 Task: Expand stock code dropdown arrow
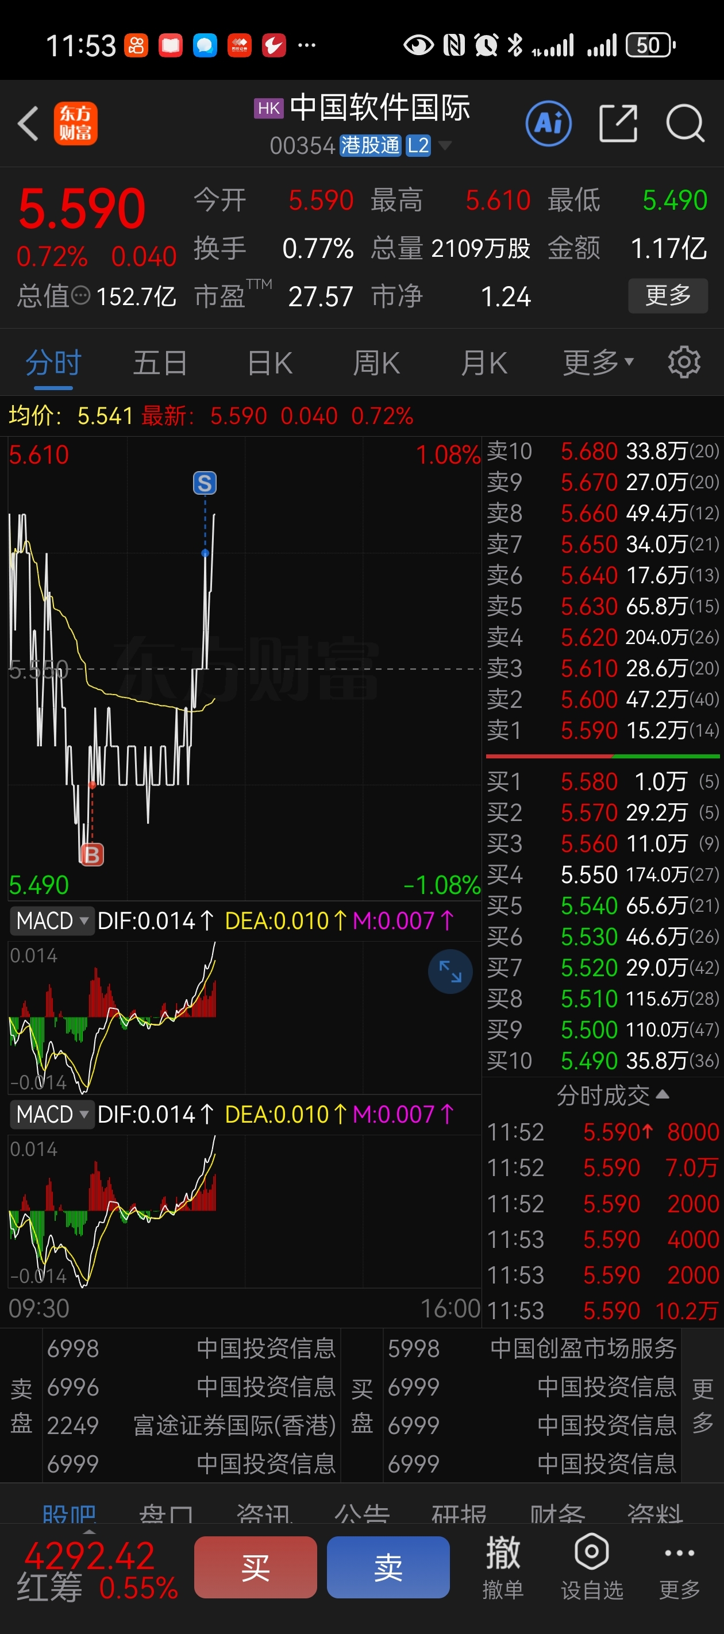(445, 145)
